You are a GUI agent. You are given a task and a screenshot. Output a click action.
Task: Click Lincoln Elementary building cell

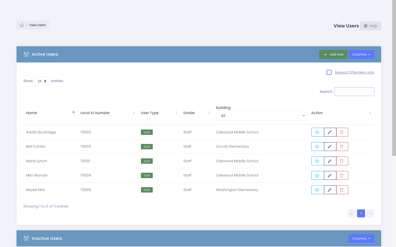click(x=233, y=146)
